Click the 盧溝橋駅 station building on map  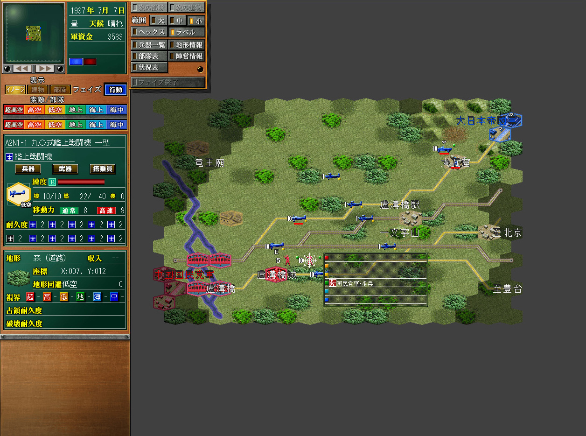tap(410, 218)
